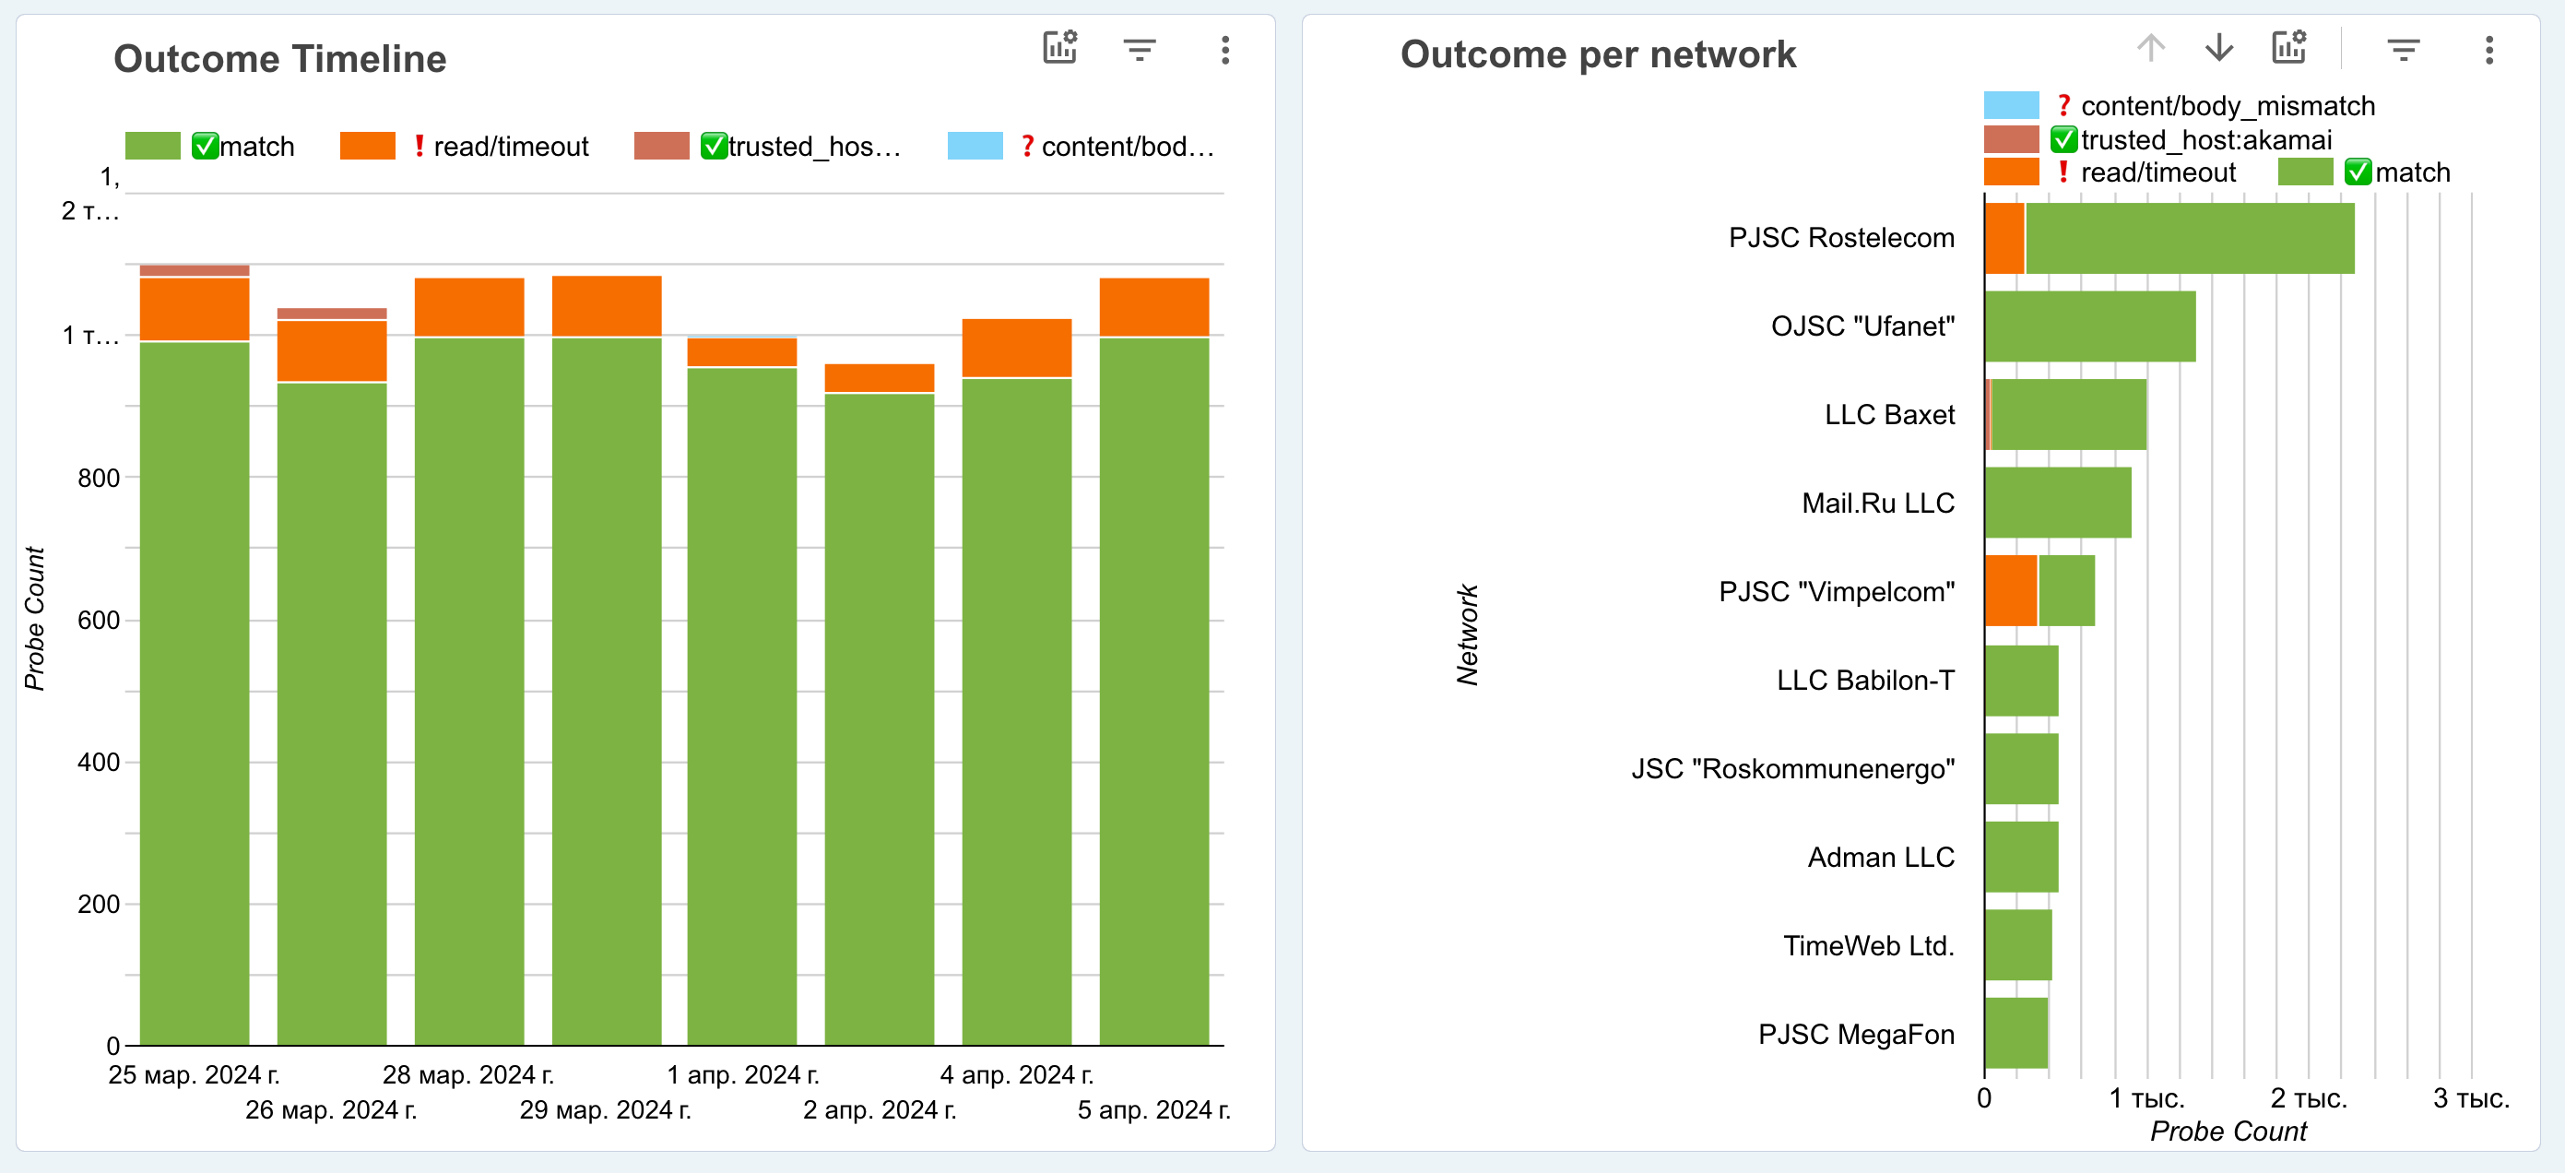
Task: Toggle match legend item in Outcome Timeline
Action: [256, 147]
